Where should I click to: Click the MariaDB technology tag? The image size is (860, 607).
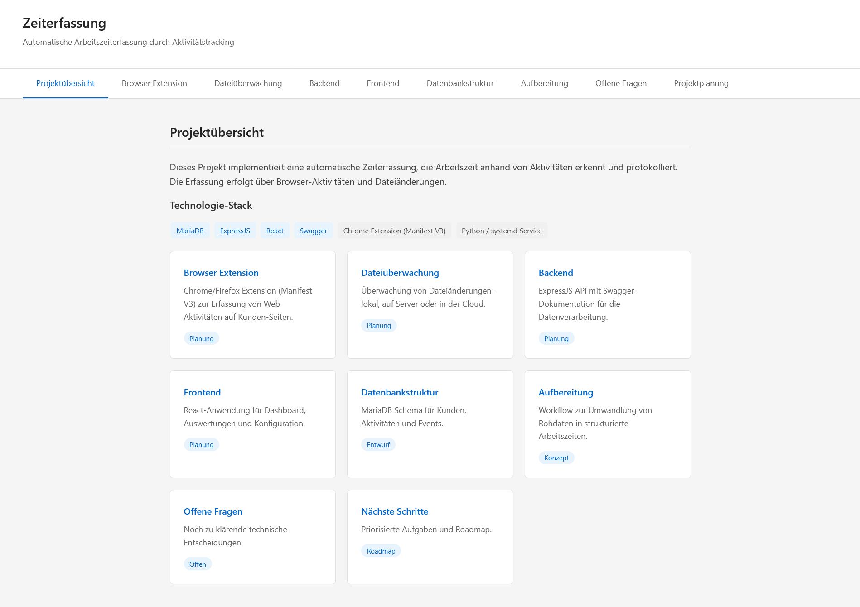(x=190, y=231)
